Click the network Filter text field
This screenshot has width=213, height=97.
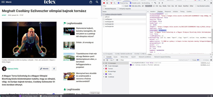tap(112, 6)
